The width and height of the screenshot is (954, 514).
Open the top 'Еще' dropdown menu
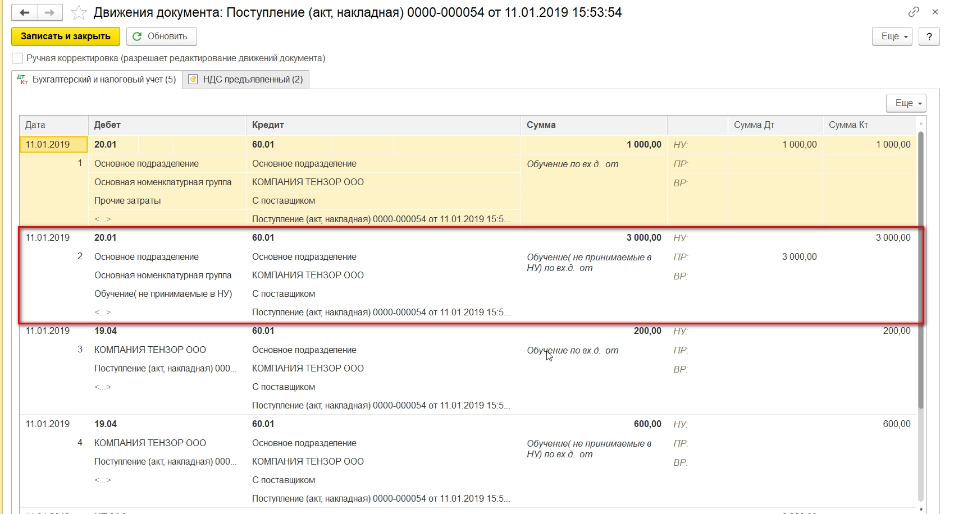click(892, 36)
